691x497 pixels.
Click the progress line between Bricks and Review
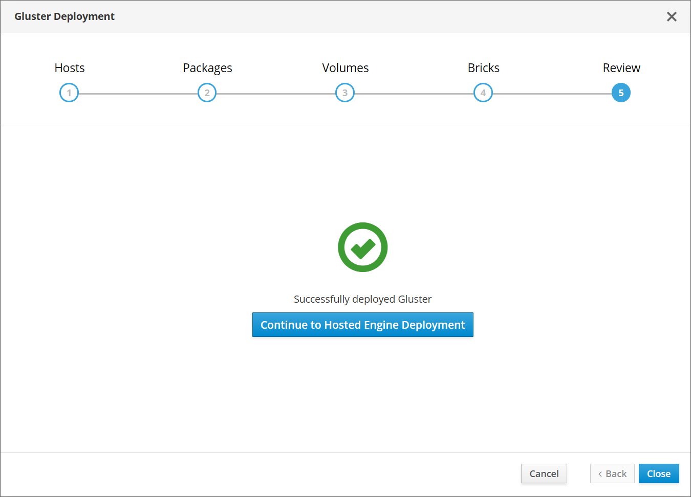(552, 94)
